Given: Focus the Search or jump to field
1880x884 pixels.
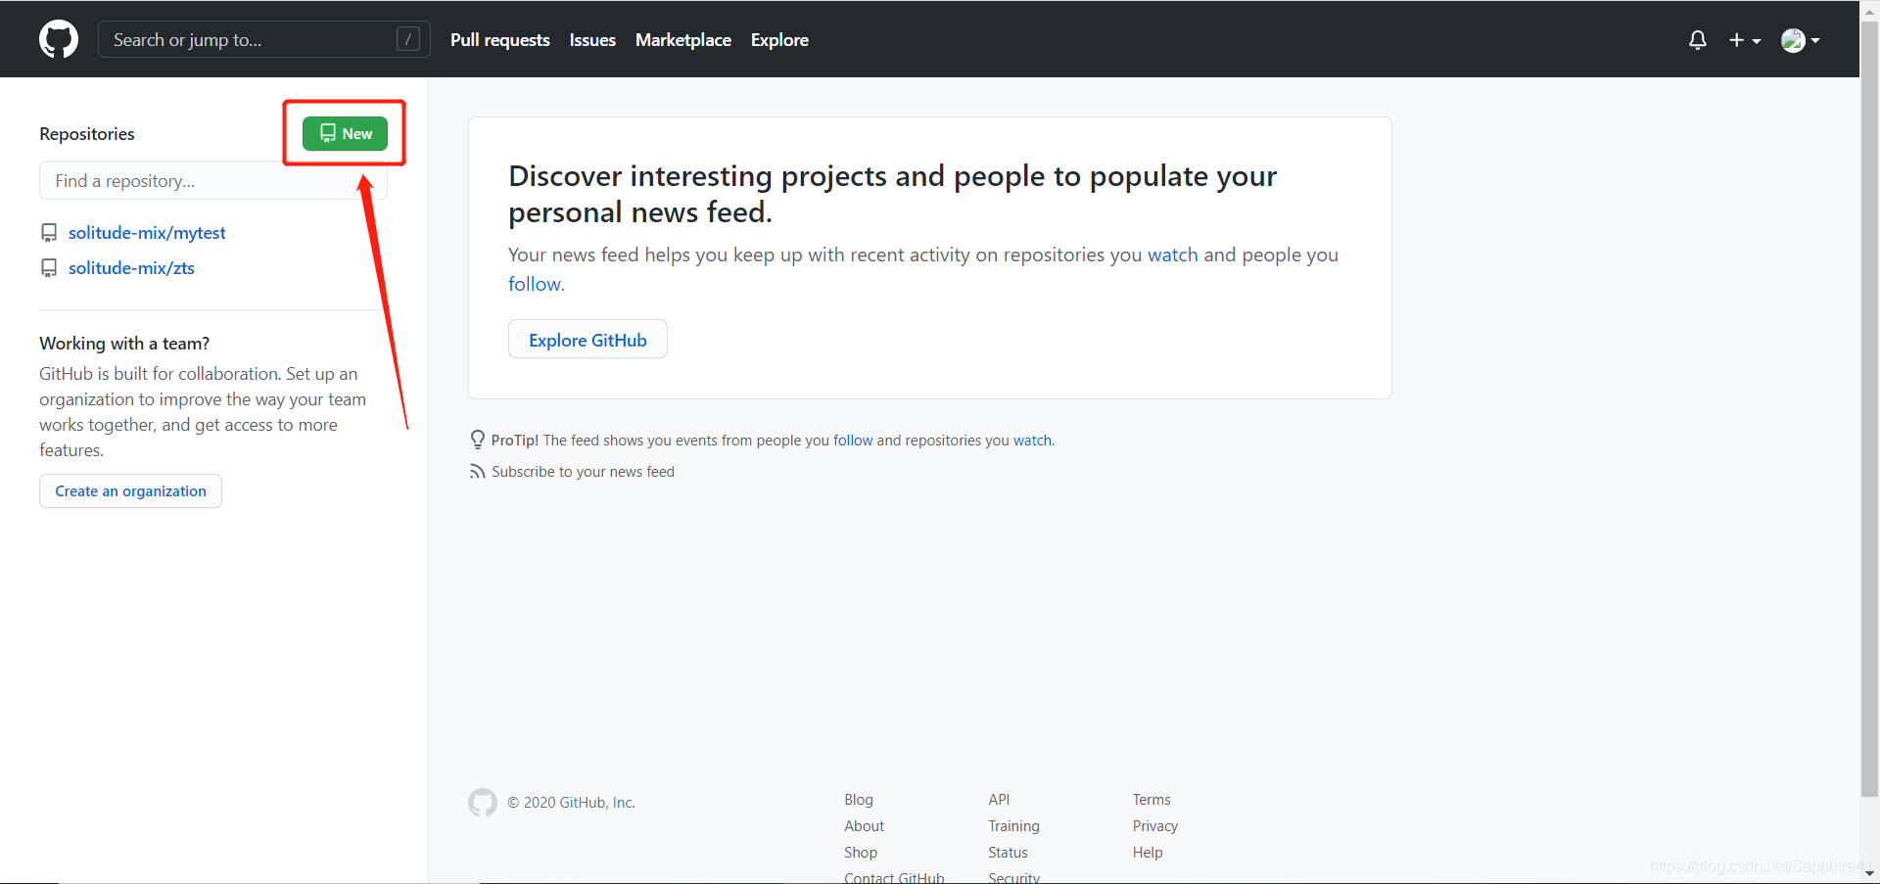Looking at the screenshot, I should click(263, 39).
